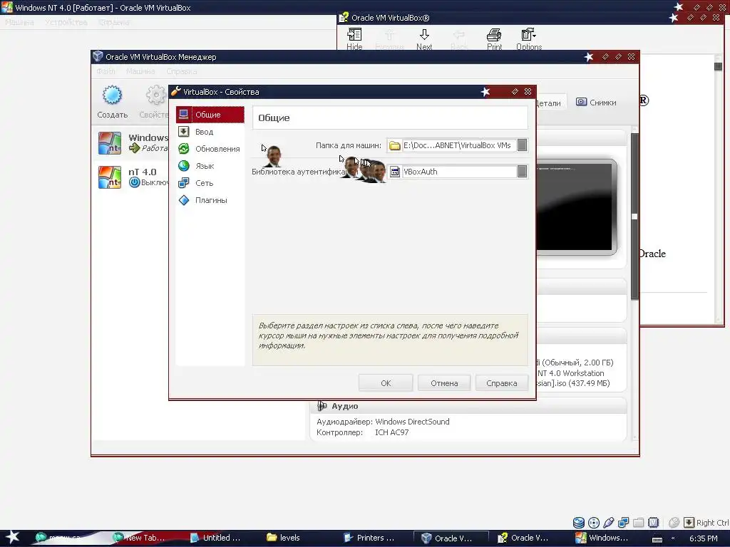Expand the VBoxAuth library dropdown arrow

point(523,172)
